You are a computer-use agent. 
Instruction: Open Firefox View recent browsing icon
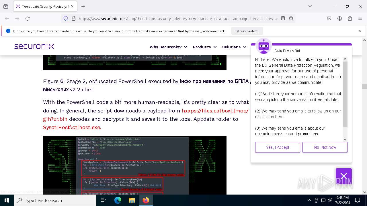tap(6, 6)
